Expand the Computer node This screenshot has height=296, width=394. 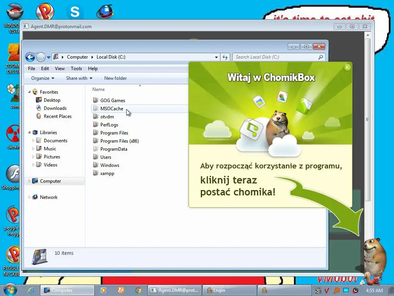pos(29,181)
